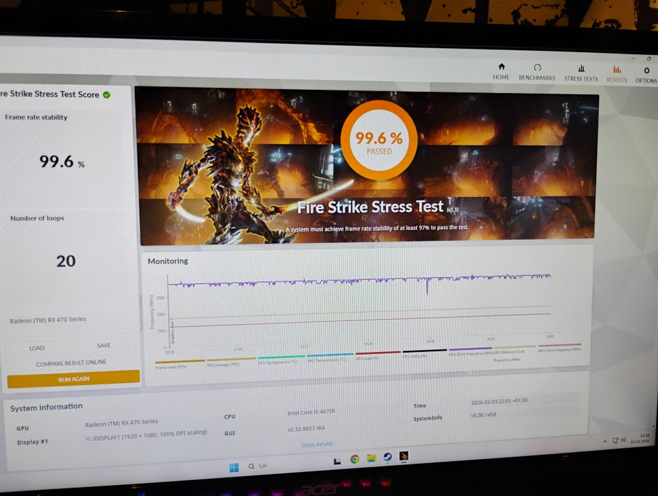658x496 pixels.
Task: Click SystemInfo version v5.90.1458
Action: 483,415
